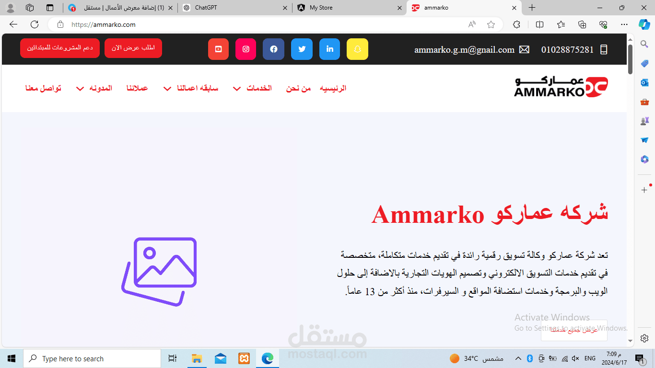Select the ammarko tab
655x368 pixels.
tap(464, 8)
